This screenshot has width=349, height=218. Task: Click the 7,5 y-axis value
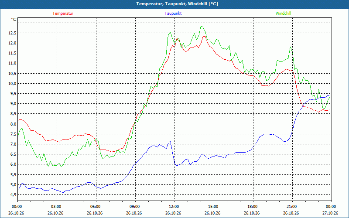tap(13, 134)
